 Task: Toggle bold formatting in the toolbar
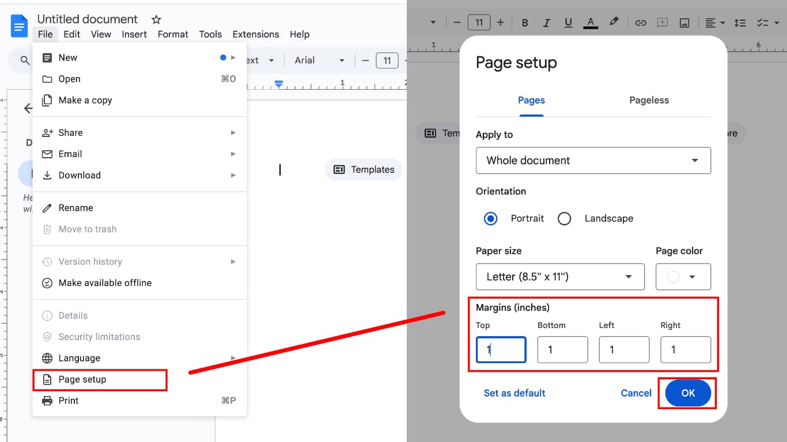tap(524, 22)
